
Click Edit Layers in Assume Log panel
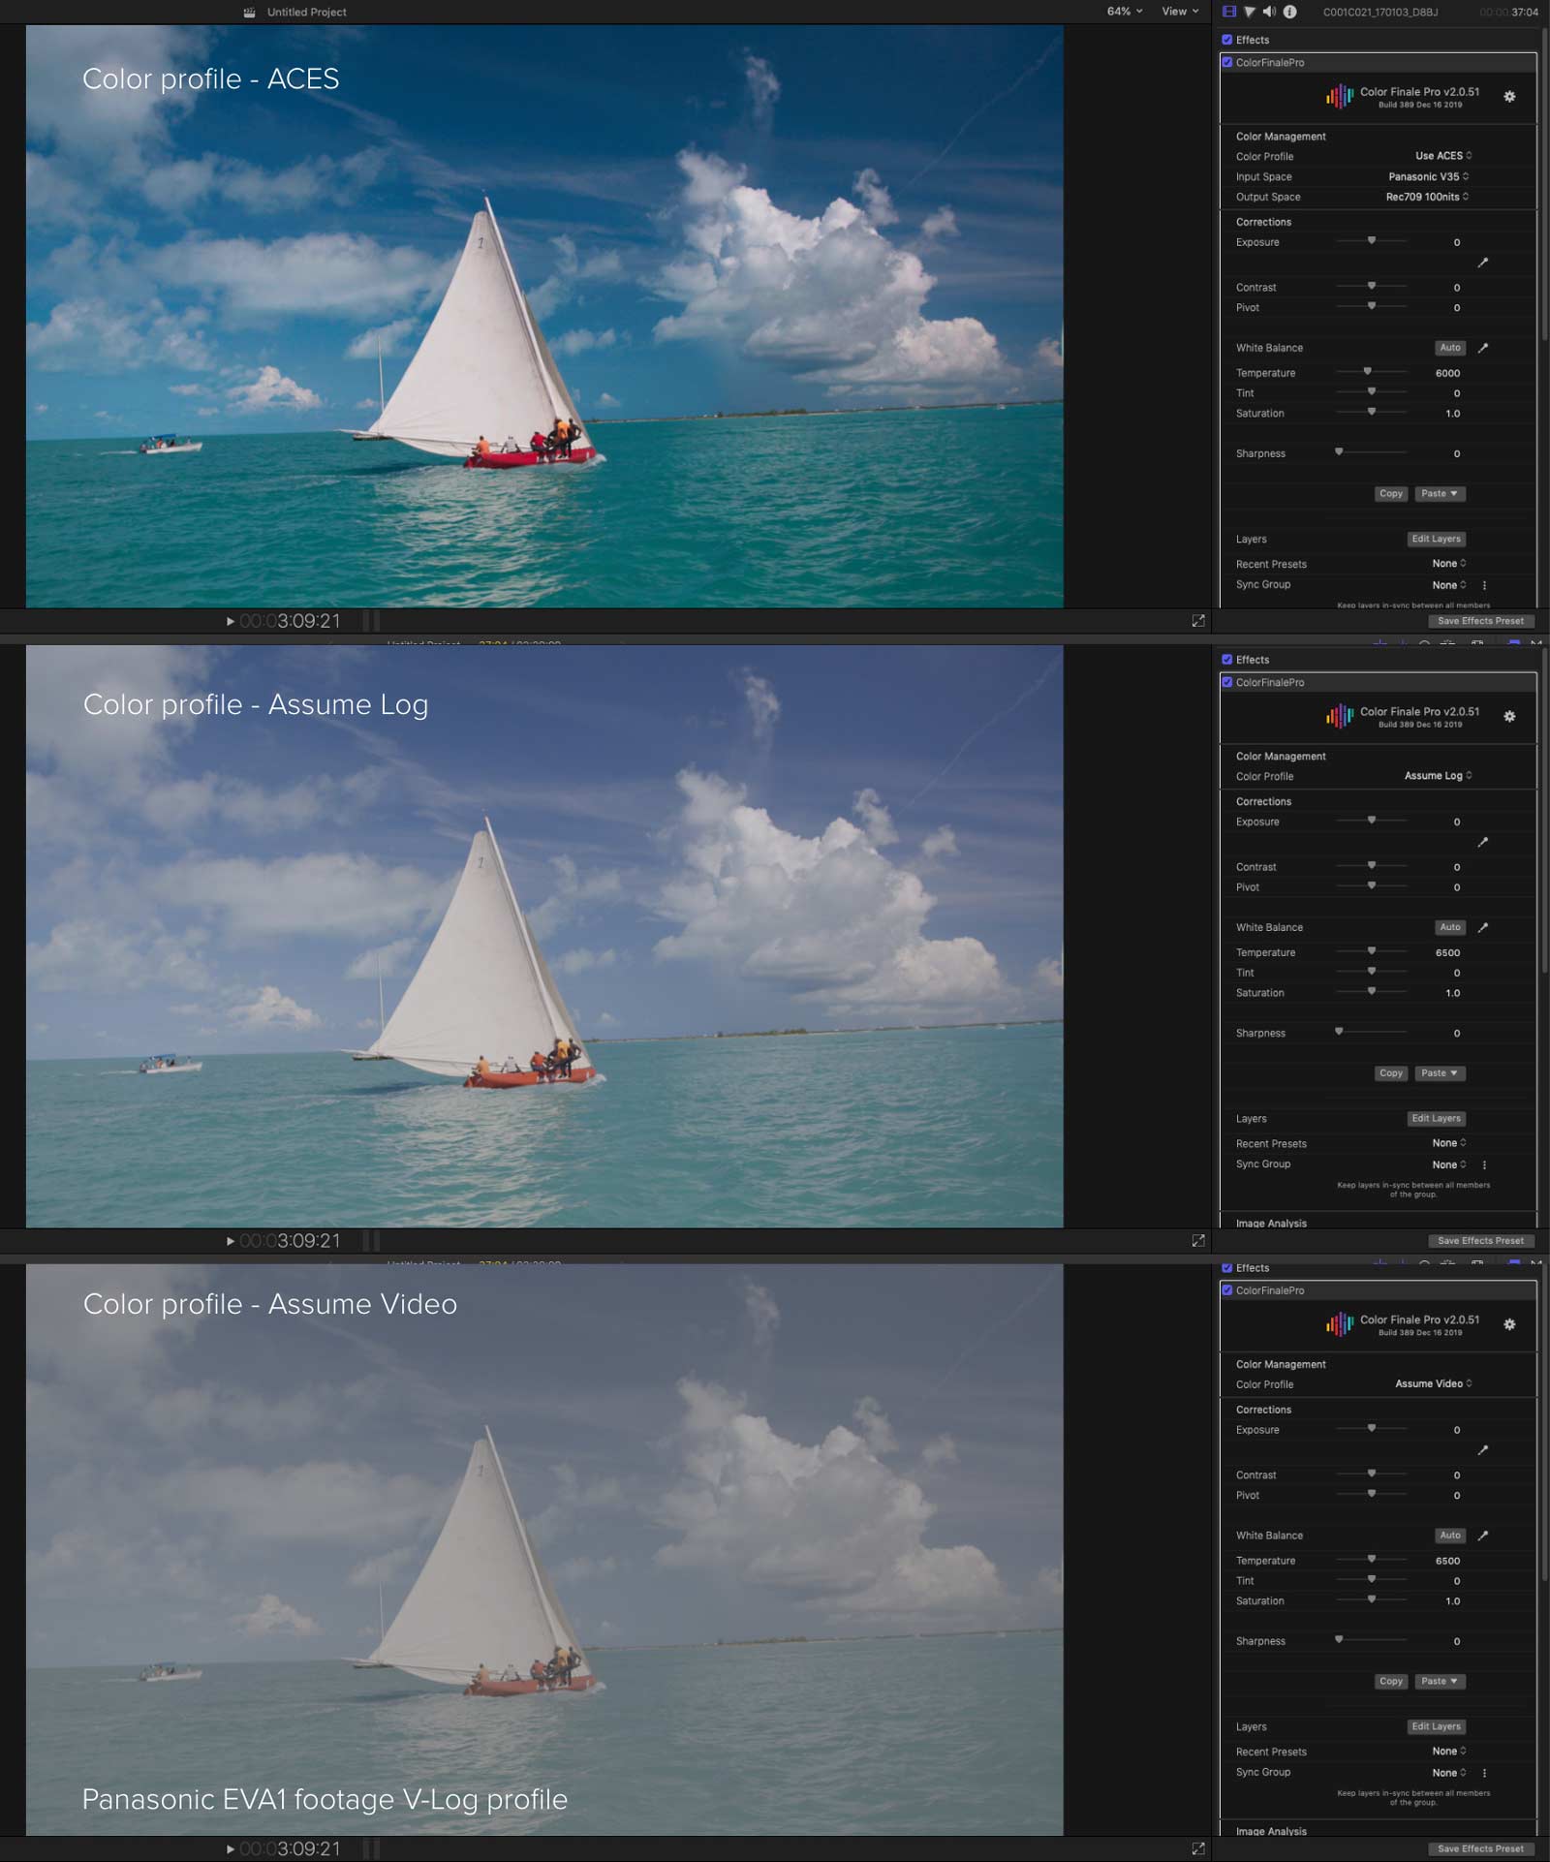coord(1437,1119)
